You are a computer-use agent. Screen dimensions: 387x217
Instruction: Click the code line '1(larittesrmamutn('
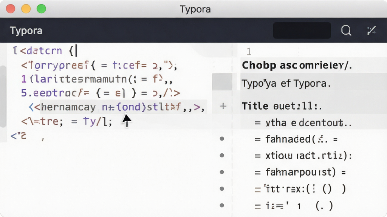[97, 79]
